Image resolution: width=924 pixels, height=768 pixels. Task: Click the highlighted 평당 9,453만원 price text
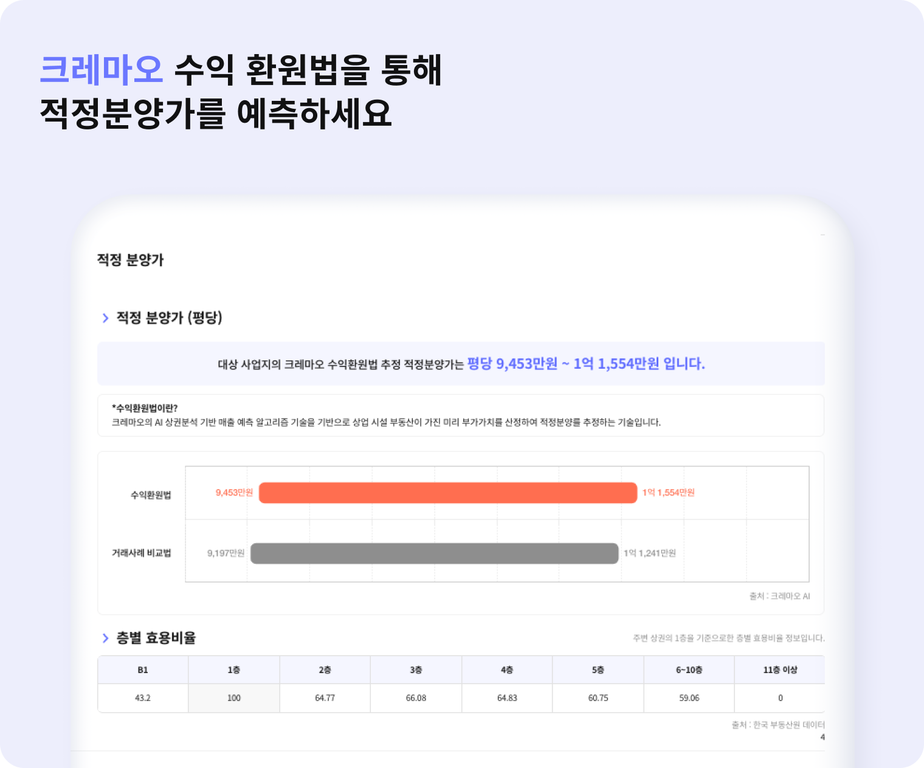512,363
